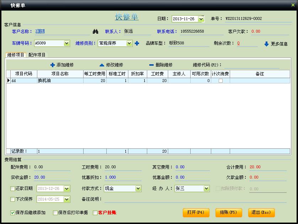Click the 退出(Esc) button
The width and height of the screenshot is (298, 224).
[261, 212]
